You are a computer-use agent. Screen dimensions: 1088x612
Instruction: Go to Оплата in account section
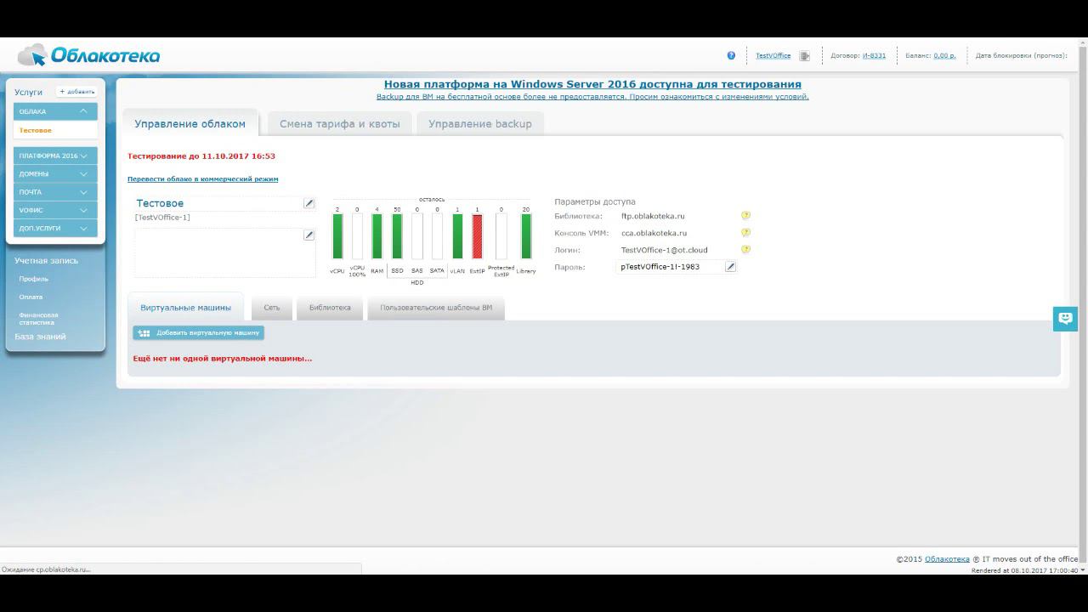pos(31,297)
